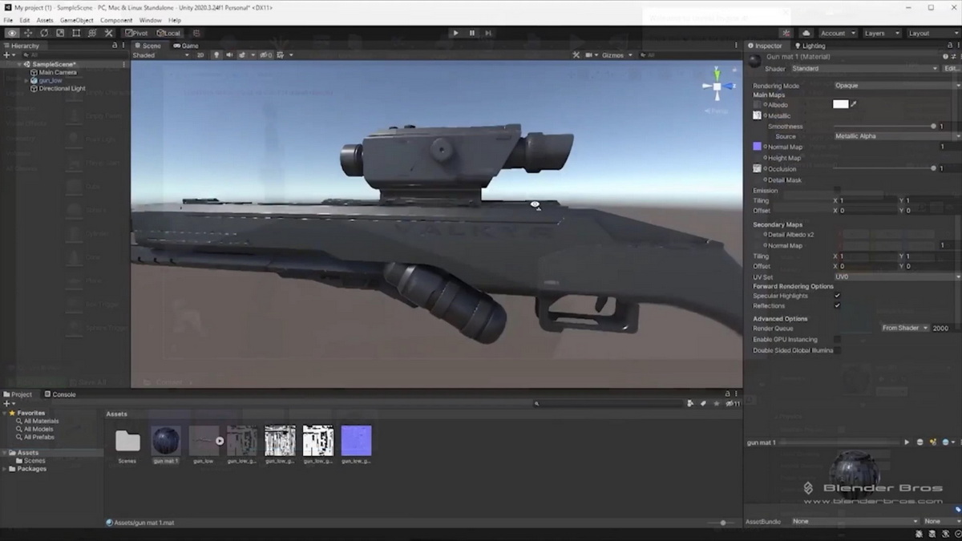This screenshot has width=962, height=541.
Task: Adjust the Occlusion strength slider
Action: pyautogui.click(x=885, y=168)
